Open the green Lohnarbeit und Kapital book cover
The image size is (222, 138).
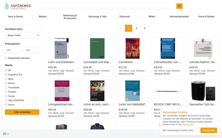tap(97, 48)
